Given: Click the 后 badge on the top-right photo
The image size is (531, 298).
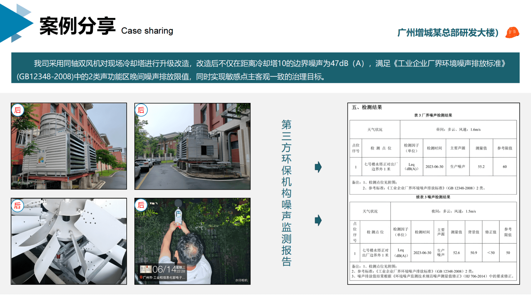Looking at the screenshot, I should coord(141,110).
